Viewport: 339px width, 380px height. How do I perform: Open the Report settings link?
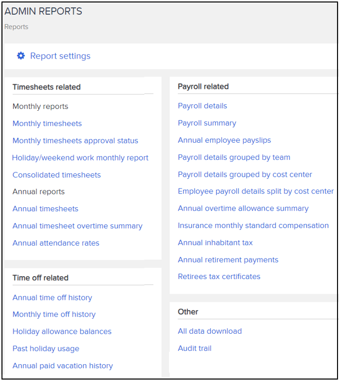[60, 56]
